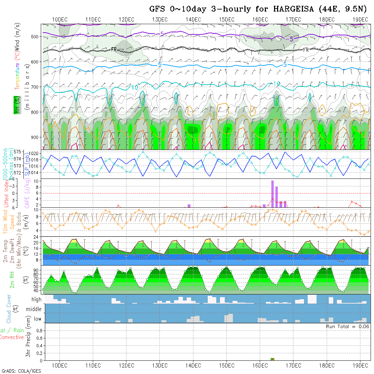This screenshot has width=374, height=374.
Task: Click the 'Run Total = 0.06' text
Action: pos(347,326)
